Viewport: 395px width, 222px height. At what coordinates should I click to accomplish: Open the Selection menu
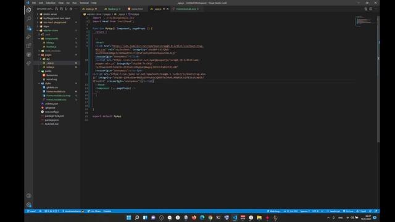point(51,2)
